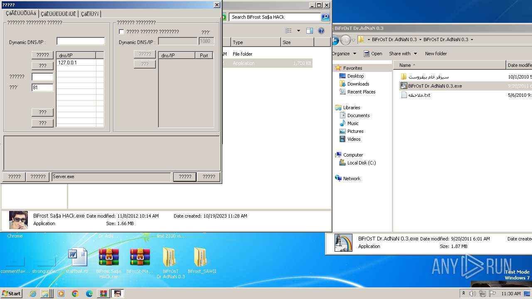This screenshot has width=532, height=299.
Task: Click the change view icon
Action: (x=289, y=31)
